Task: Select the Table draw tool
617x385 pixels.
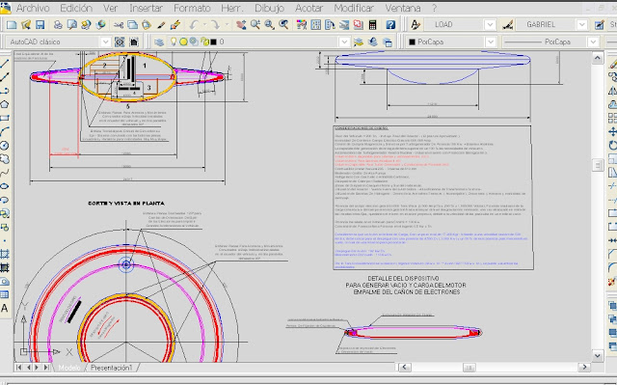Action: pos(5,294)
